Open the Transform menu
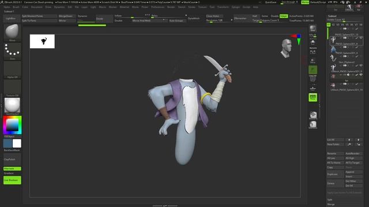 click(223, 7)
